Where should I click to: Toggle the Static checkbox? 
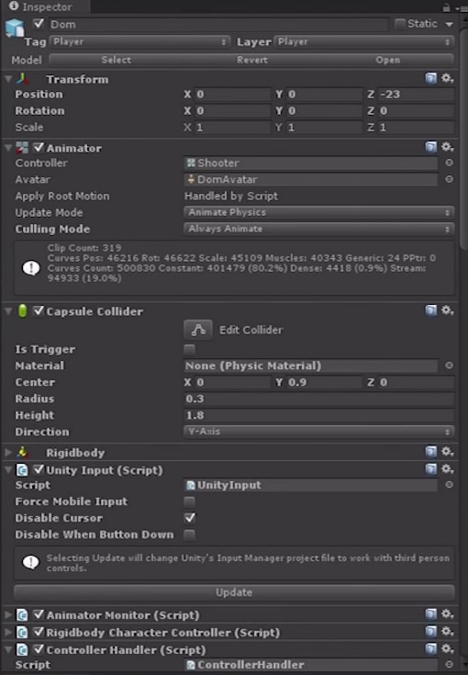pyautogui.click(x=399, y=23)
